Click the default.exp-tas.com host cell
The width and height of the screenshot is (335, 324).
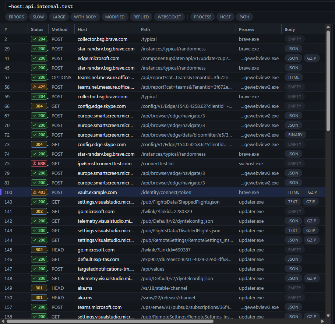point(98,260)
